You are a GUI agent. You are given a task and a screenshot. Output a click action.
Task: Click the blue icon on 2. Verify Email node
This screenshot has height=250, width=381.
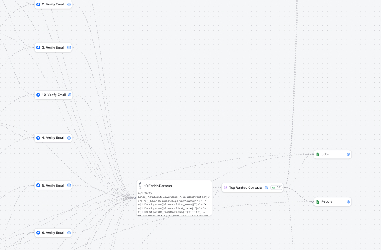38,4
